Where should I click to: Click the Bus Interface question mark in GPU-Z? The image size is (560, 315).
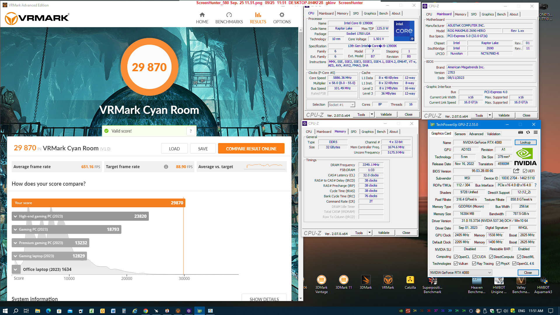[535, 185]
